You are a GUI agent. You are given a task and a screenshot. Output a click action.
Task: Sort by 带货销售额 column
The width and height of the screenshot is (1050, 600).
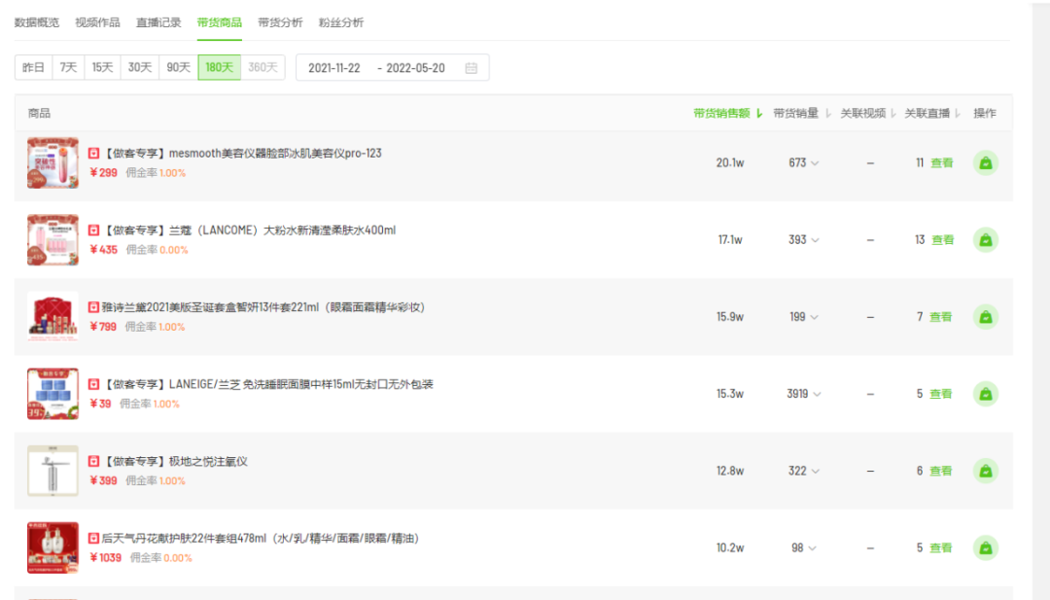[728, 113]
